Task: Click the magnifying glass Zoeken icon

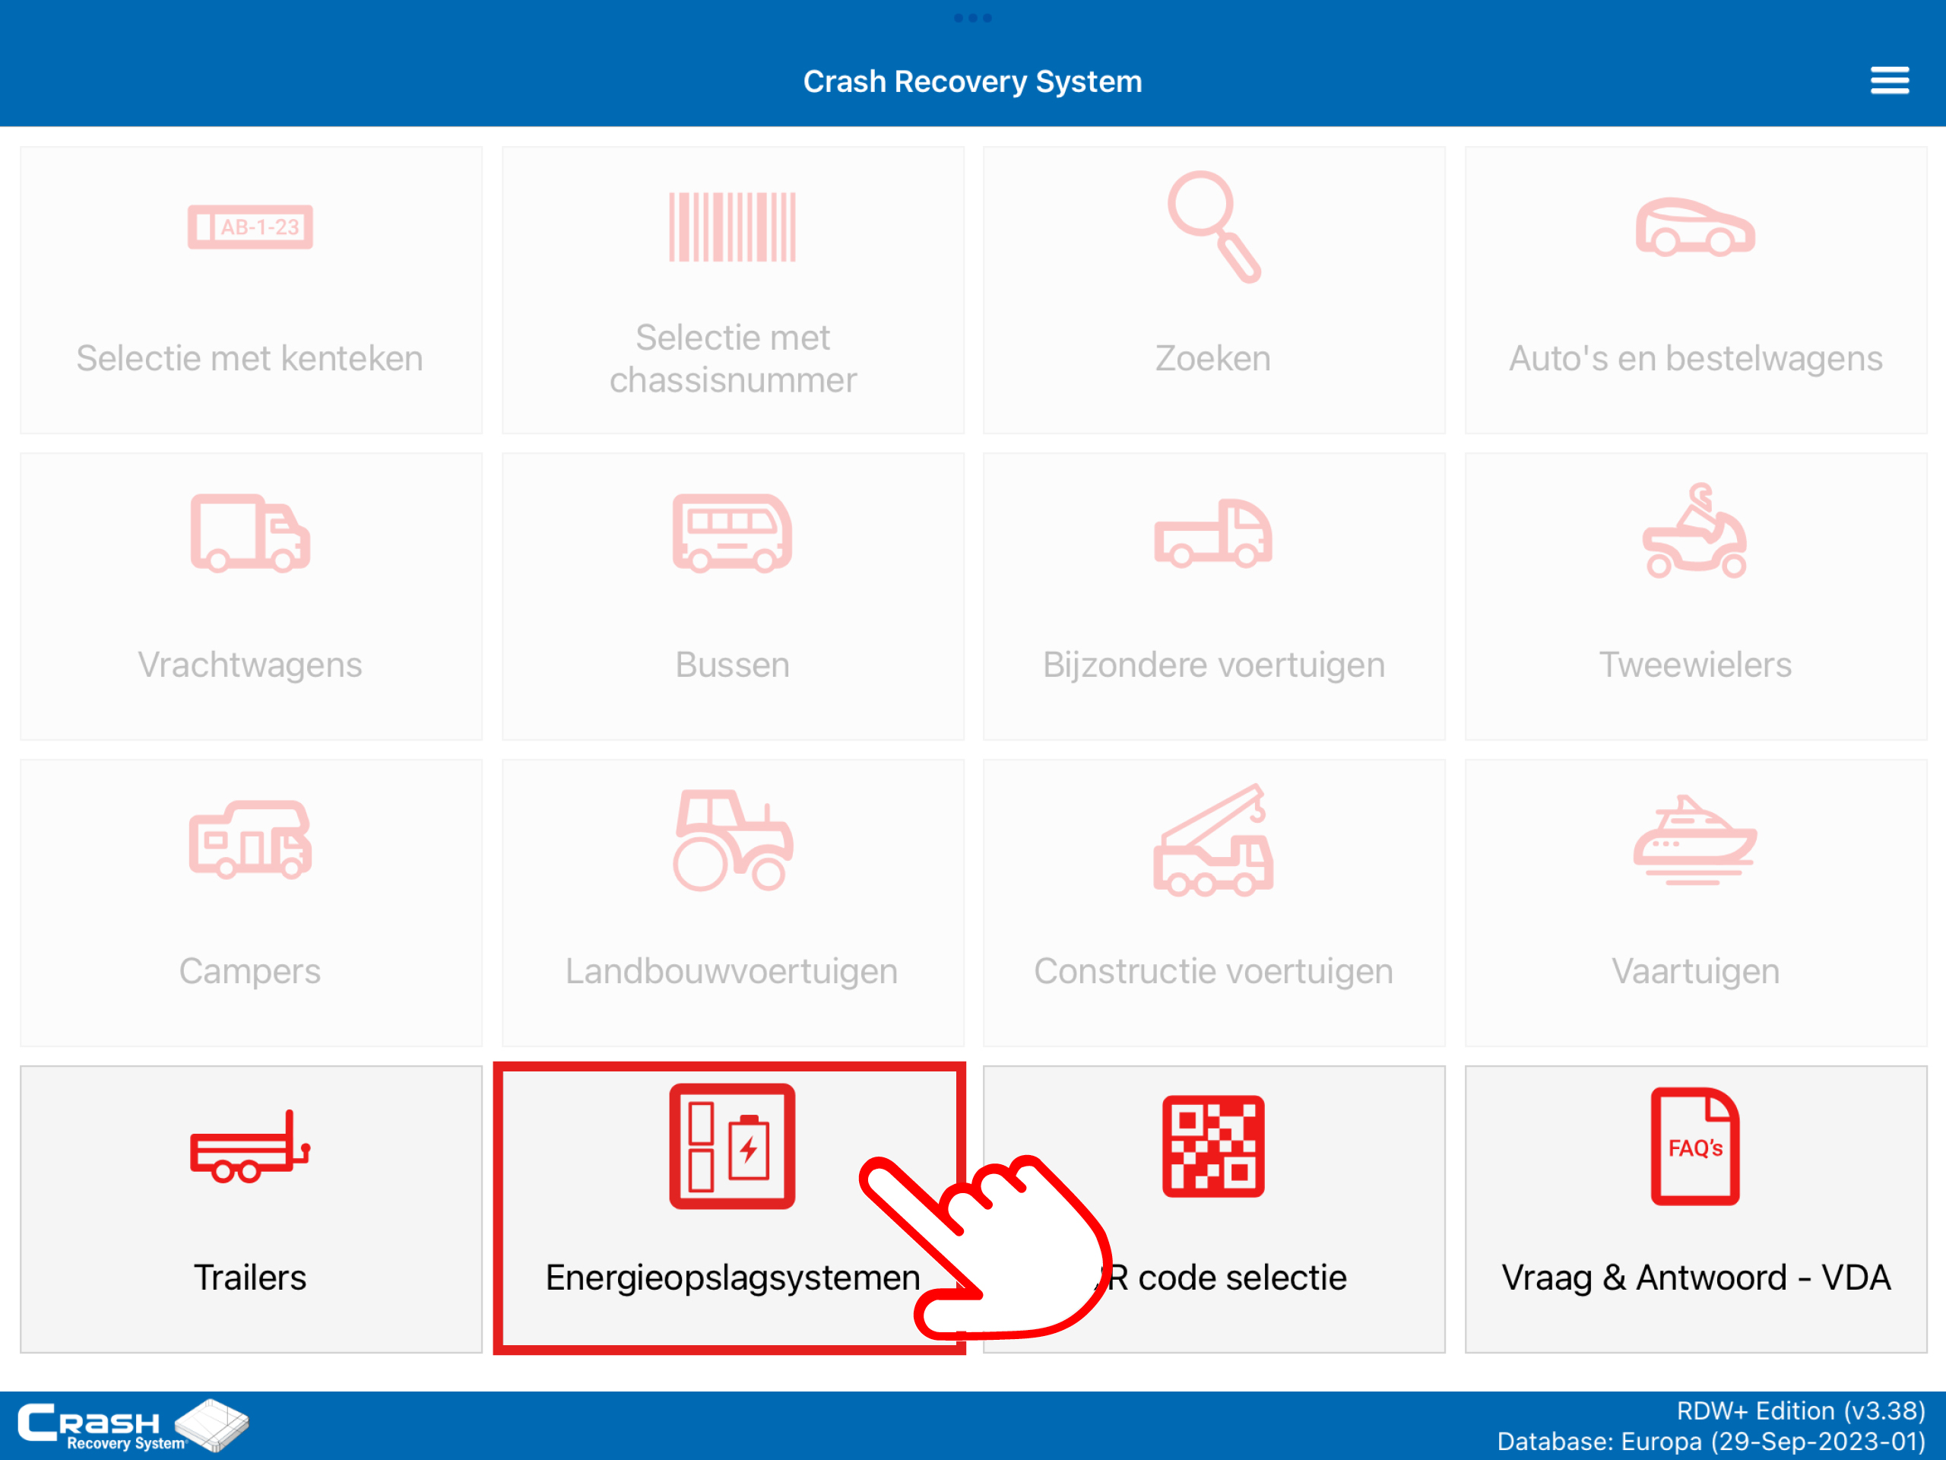Action: pyautogui.click(x=1213, y=226)
